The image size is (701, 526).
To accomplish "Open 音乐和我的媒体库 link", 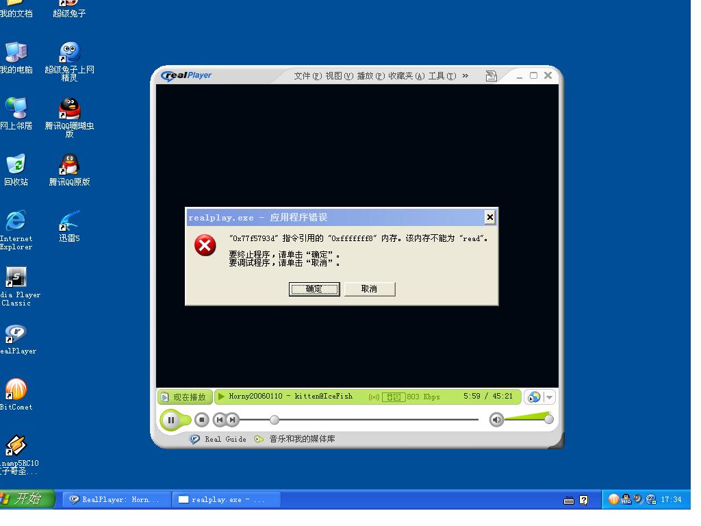I will [x=302, y=439].
